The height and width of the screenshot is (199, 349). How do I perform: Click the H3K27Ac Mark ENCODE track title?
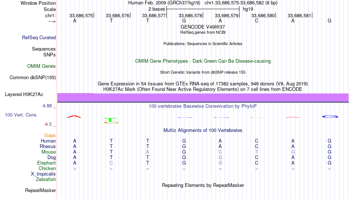[203, 89]
